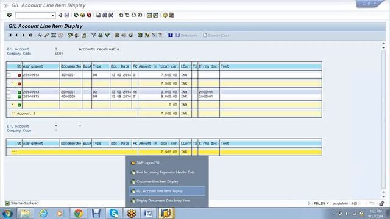Click amount 7.500,00 in document 4000001 row
The width and height of the screenshot is (390, 219).
[169, 75]
